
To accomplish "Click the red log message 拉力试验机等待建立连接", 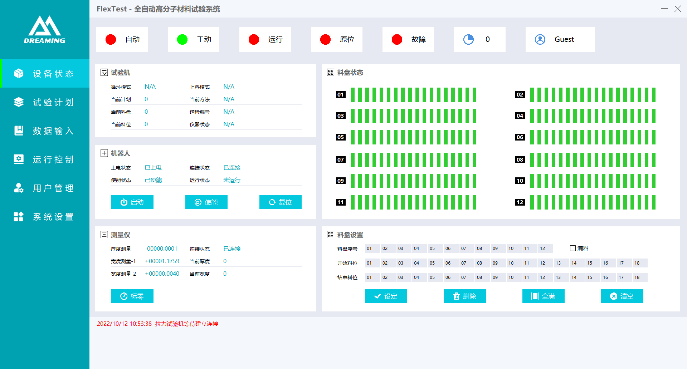I will tap(187, 324).
